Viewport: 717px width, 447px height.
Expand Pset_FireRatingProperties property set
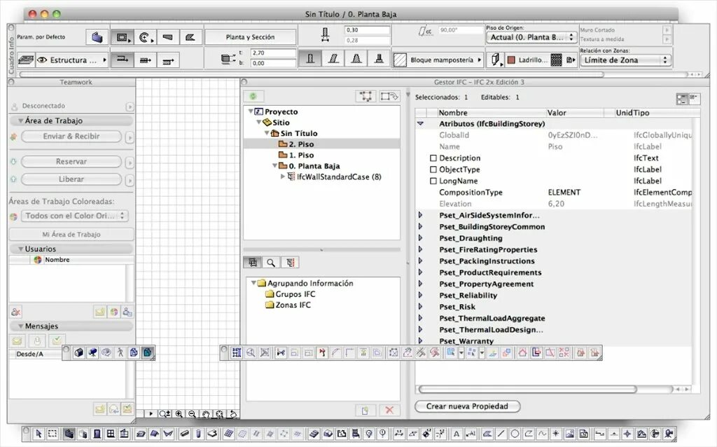pyautogui.click(x=420, y=249)
